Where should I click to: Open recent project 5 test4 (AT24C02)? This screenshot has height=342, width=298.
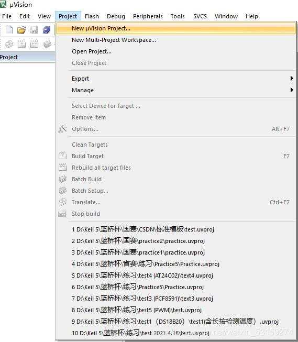click(176, 275)
